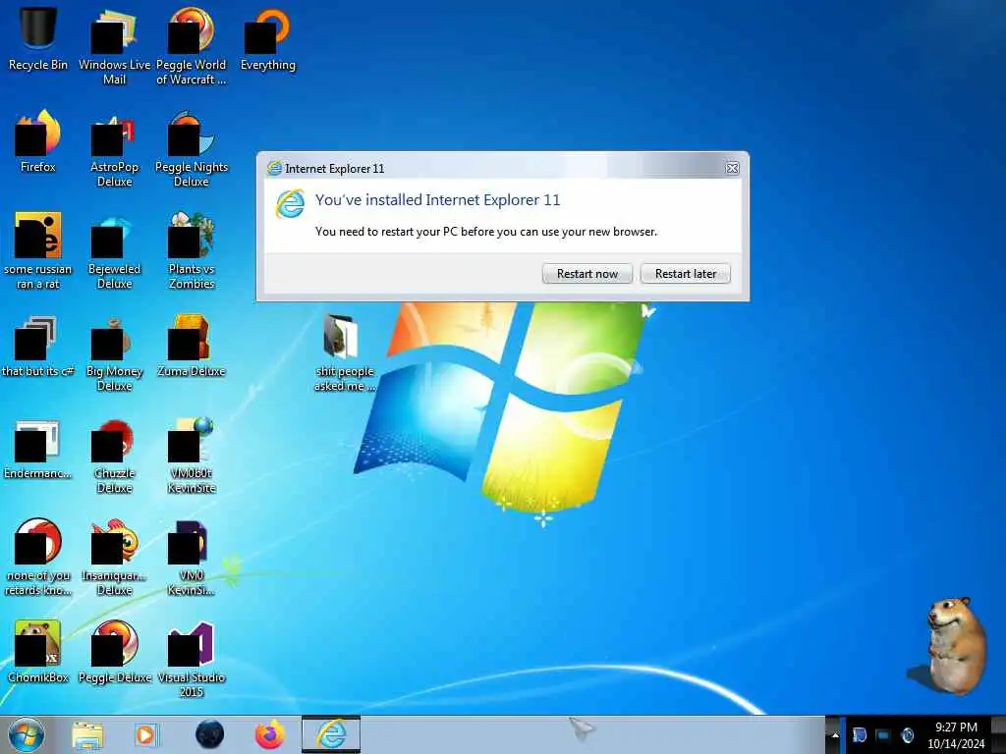This screenshot has width=1006, height=754.
Task: Close the Internet Explorer 11 dialog
Action: coord(732,168)
